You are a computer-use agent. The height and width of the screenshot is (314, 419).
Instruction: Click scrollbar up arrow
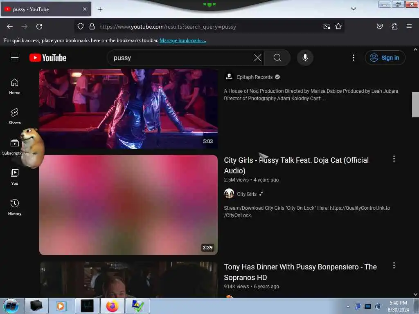tap(415, 49)
